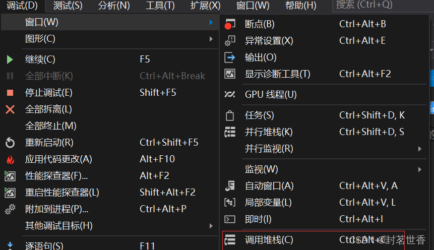Click the Attach to Process (附加到进程) icon

(x=10, y=209)
